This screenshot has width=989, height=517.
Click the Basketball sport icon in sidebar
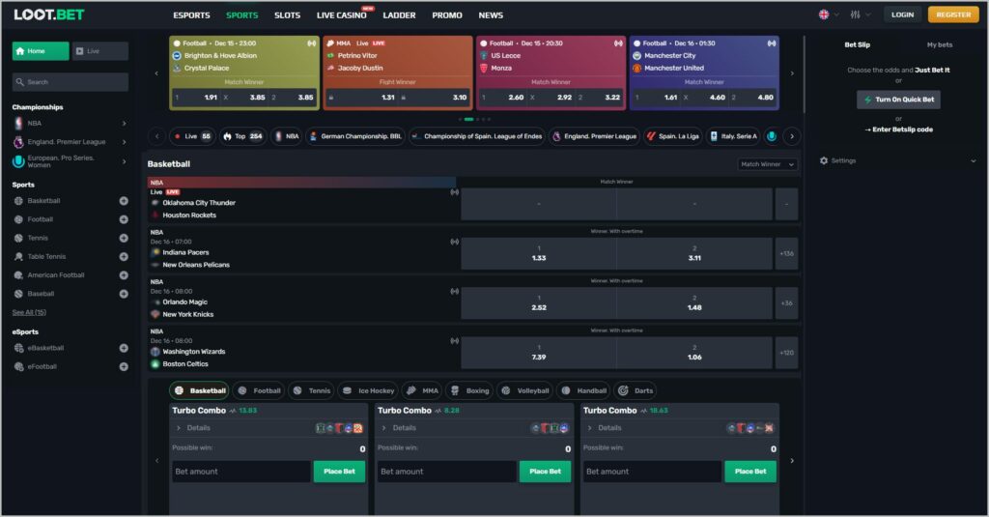click(18, 201)
